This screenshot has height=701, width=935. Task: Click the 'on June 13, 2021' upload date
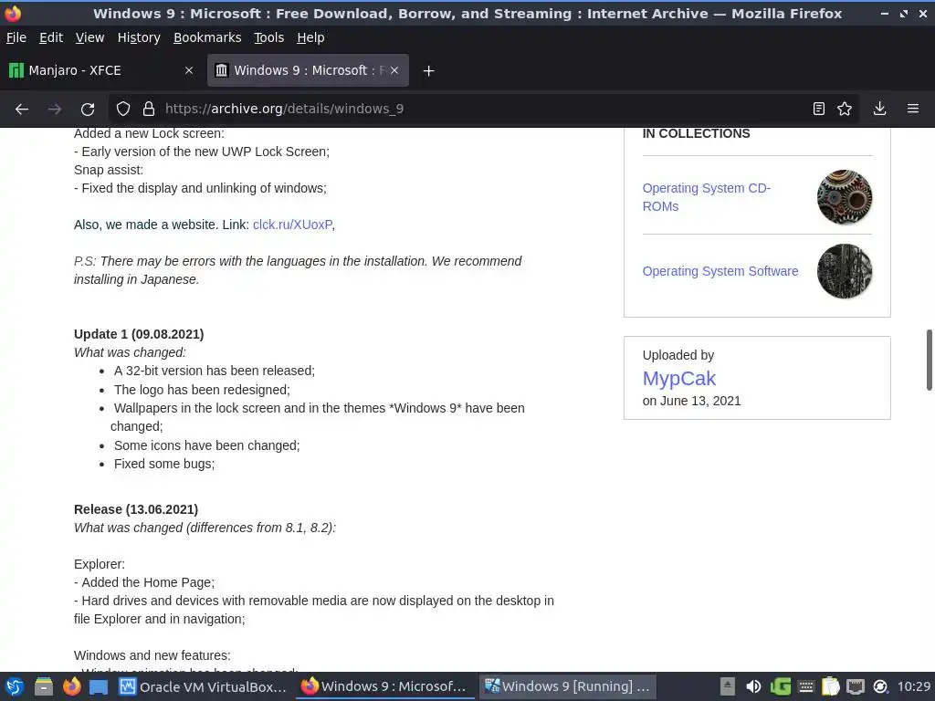[691, 402]
